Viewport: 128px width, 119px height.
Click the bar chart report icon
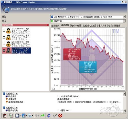pos(24,116)
